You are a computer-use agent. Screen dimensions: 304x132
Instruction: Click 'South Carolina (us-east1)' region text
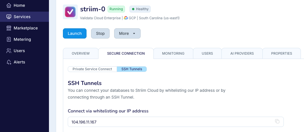[159, 18]
